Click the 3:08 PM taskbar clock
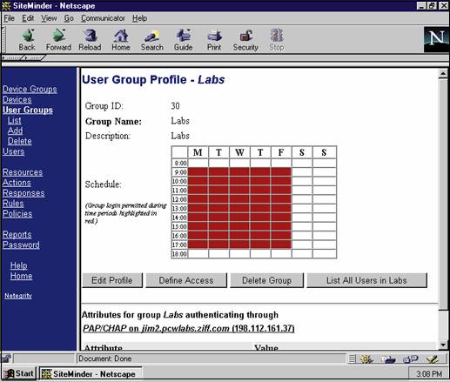The height and width of the screenshot is (382, 450). pyautogui.click(x=429, y=374)
